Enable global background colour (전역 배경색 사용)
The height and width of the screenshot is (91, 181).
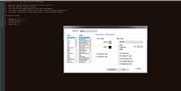[97, 57]
